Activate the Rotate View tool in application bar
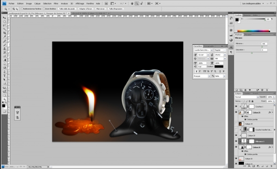The width and height of the screenshot is (277, 169). pos(142,4)
